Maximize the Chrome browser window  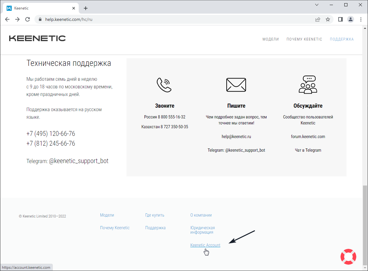coord(346,5)
